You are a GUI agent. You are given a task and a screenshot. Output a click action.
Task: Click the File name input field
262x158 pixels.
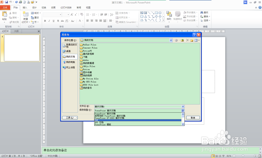(138, 107)
